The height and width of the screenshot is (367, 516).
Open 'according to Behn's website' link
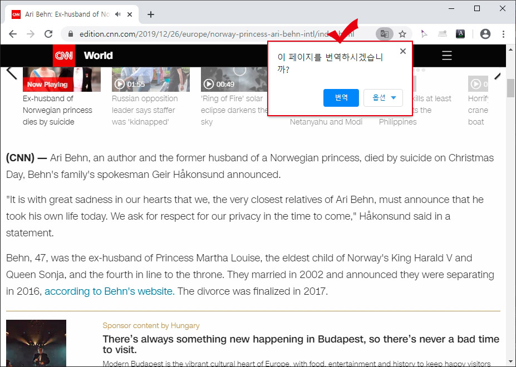[109, 291]
